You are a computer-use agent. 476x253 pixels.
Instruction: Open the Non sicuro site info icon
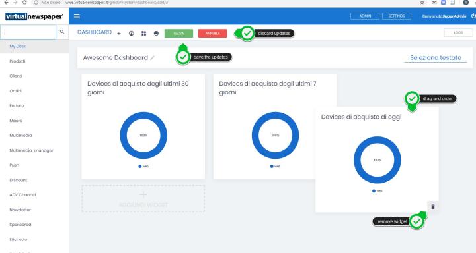[x=36, y=2]
